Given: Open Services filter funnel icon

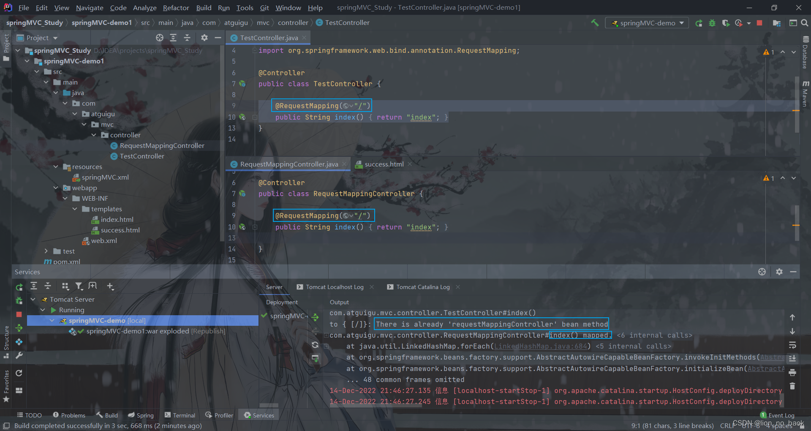Looking at the screenshot, I should tap(79, 286).
